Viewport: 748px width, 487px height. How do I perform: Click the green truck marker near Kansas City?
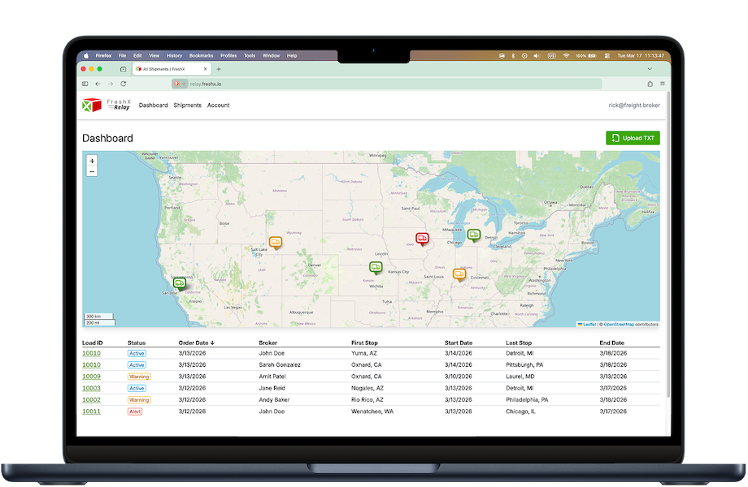coord(376,268)
